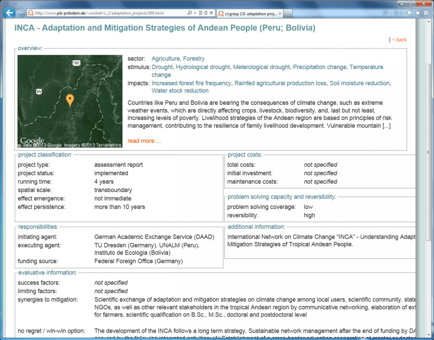Click the 'additional information:' section heading
The image size is (434, 340).
tap(257, 227)
